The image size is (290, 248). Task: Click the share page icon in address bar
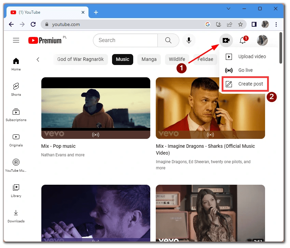tap(230, 24)
